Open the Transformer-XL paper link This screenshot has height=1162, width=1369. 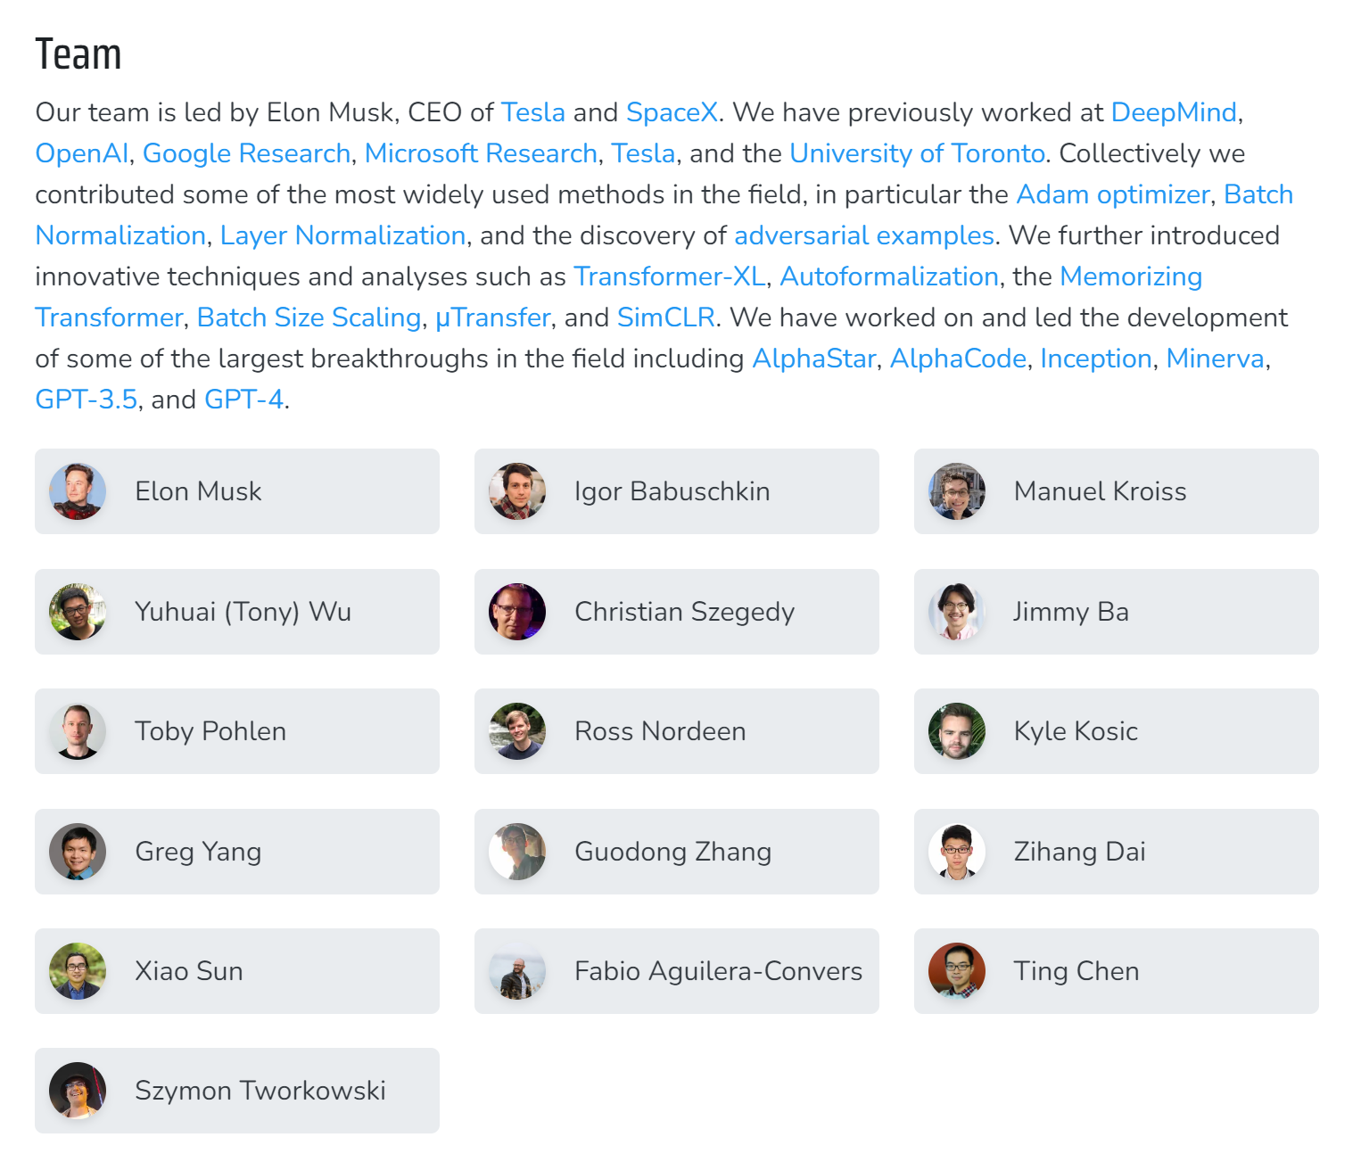coord(670,276)
